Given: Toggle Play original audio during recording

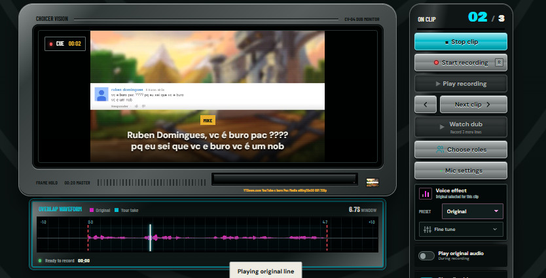Looking at the screenshot, I should click(426, 256).
